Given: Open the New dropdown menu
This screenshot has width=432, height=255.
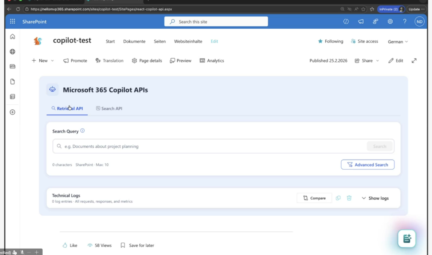Looking at the screenshot, I should [43, 61].
